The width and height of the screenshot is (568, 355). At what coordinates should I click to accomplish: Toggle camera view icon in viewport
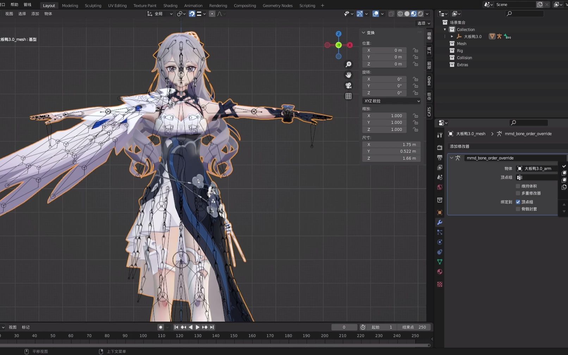point(348,85)
